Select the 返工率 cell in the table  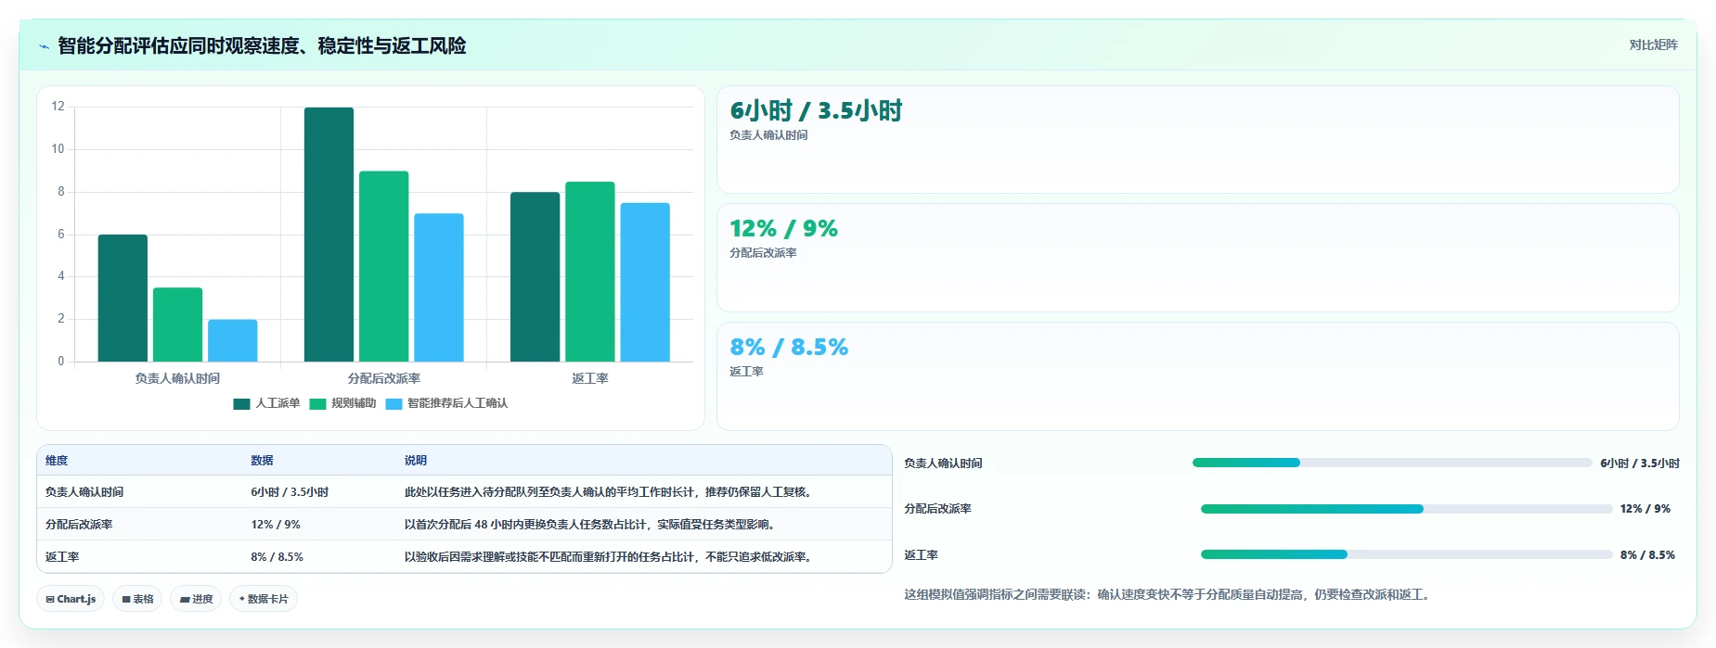click(x=62, y=557)
